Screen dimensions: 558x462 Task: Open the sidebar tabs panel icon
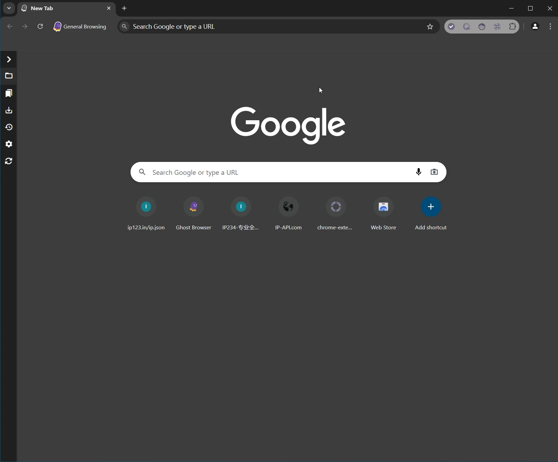click(x=9, y=76)
